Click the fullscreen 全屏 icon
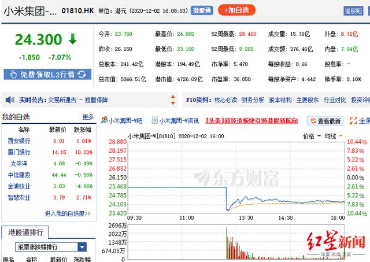Image resolution: width=370 pixels, height=262 pixels. (353, 121)
